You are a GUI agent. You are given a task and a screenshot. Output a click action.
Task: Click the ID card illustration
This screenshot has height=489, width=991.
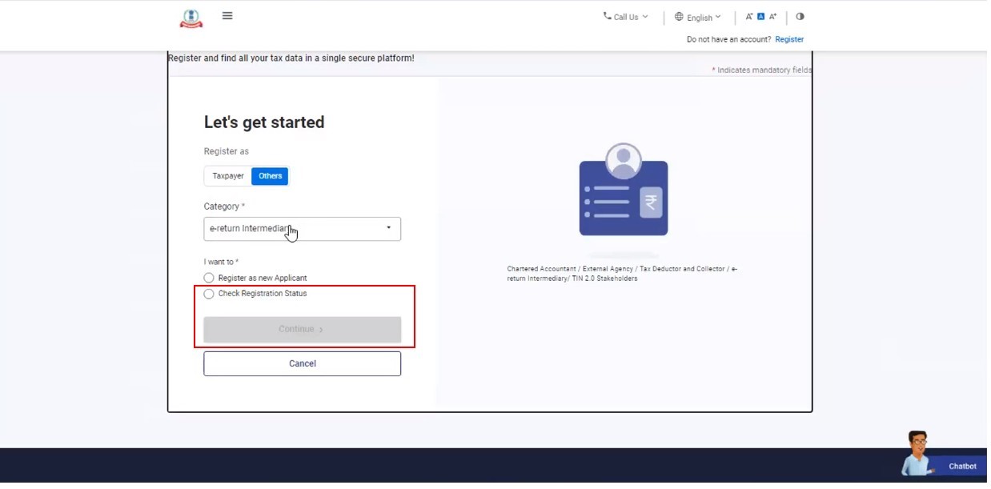tap(623, 190)
